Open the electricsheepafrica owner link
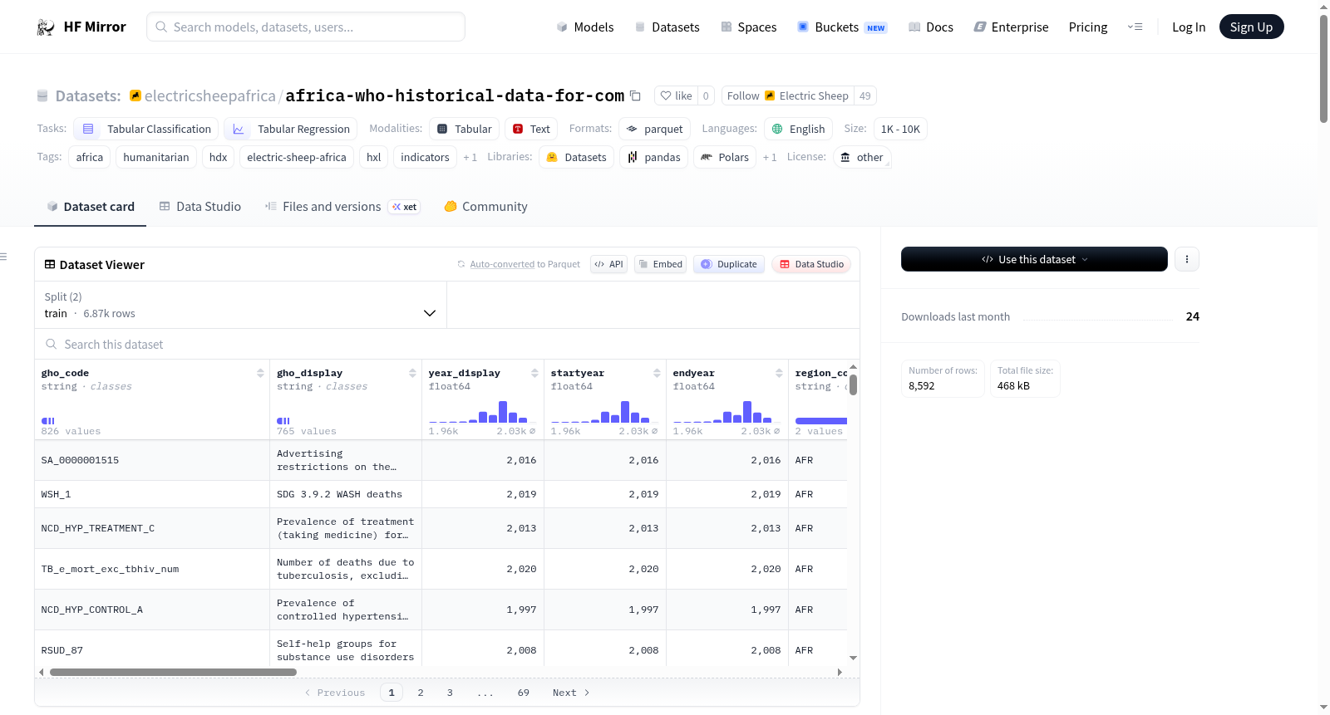Screen dimensions: 1330x715 point(209,95)
